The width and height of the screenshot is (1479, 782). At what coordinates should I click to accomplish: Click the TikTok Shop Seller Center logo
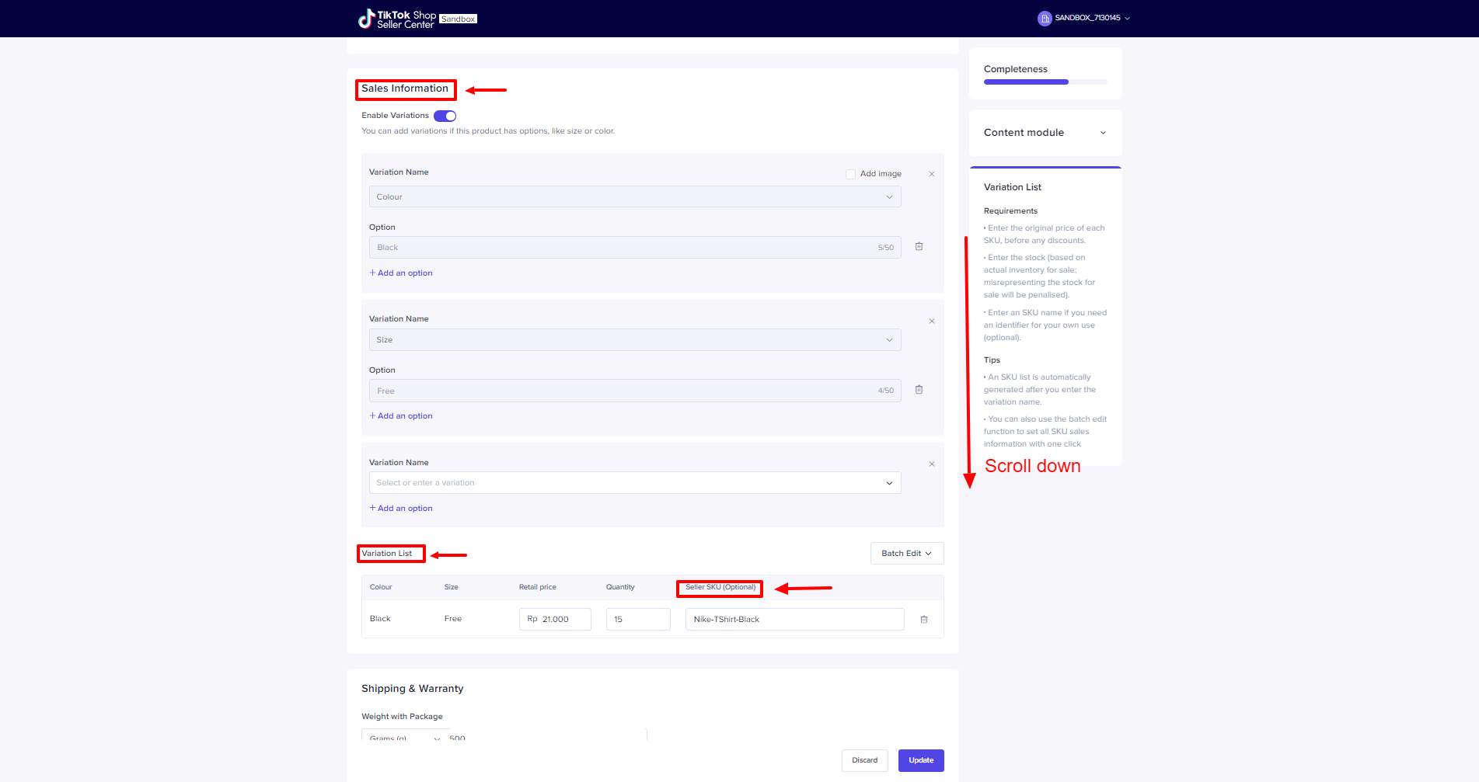[x=397, y=19]
